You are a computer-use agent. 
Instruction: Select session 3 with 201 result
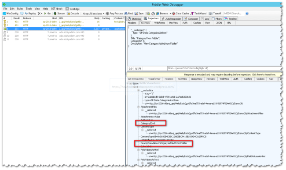pyautogui.click(x=64, y=28)
